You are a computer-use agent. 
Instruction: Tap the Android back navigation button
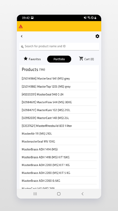(x=82, y=194)
